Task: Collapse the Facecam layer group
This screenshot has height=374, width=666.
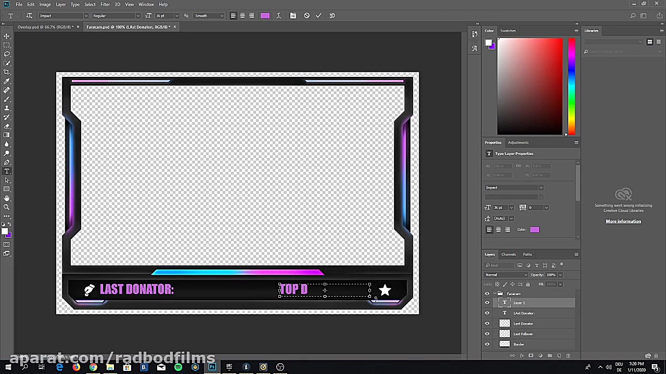Action: [x=495, y=294]
